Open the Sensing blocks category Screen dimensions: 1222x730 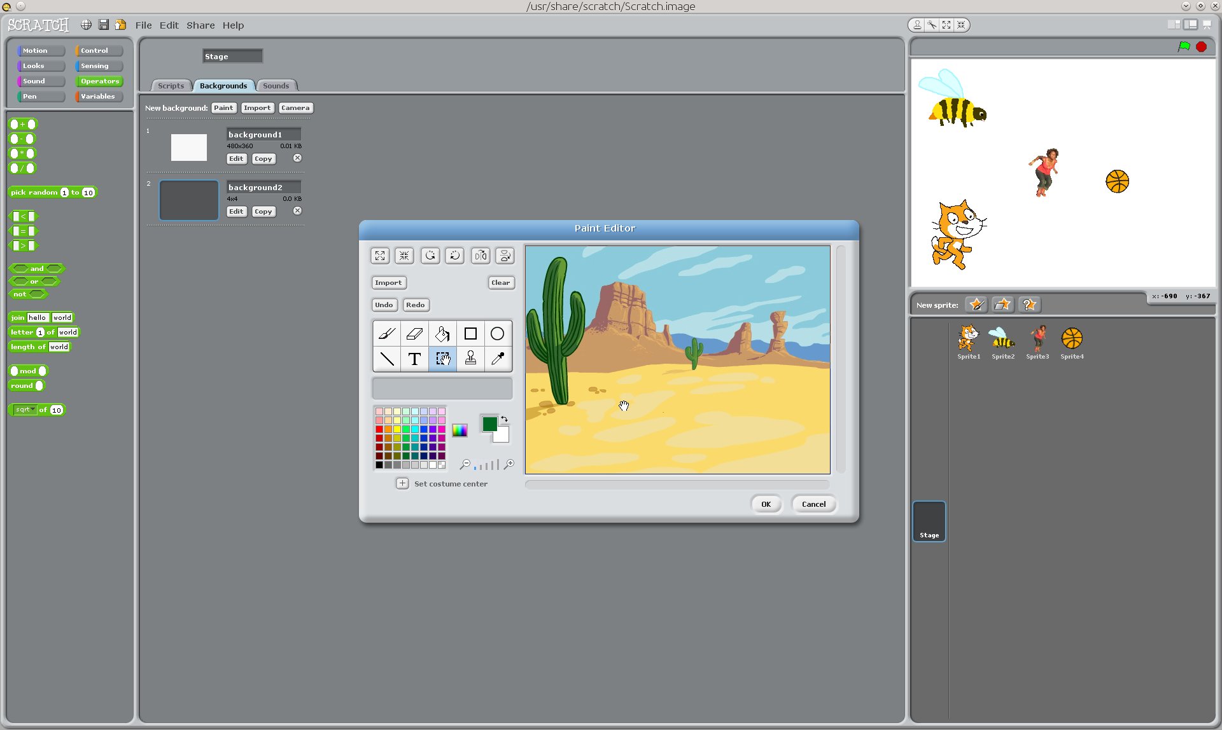pos(99,66)
